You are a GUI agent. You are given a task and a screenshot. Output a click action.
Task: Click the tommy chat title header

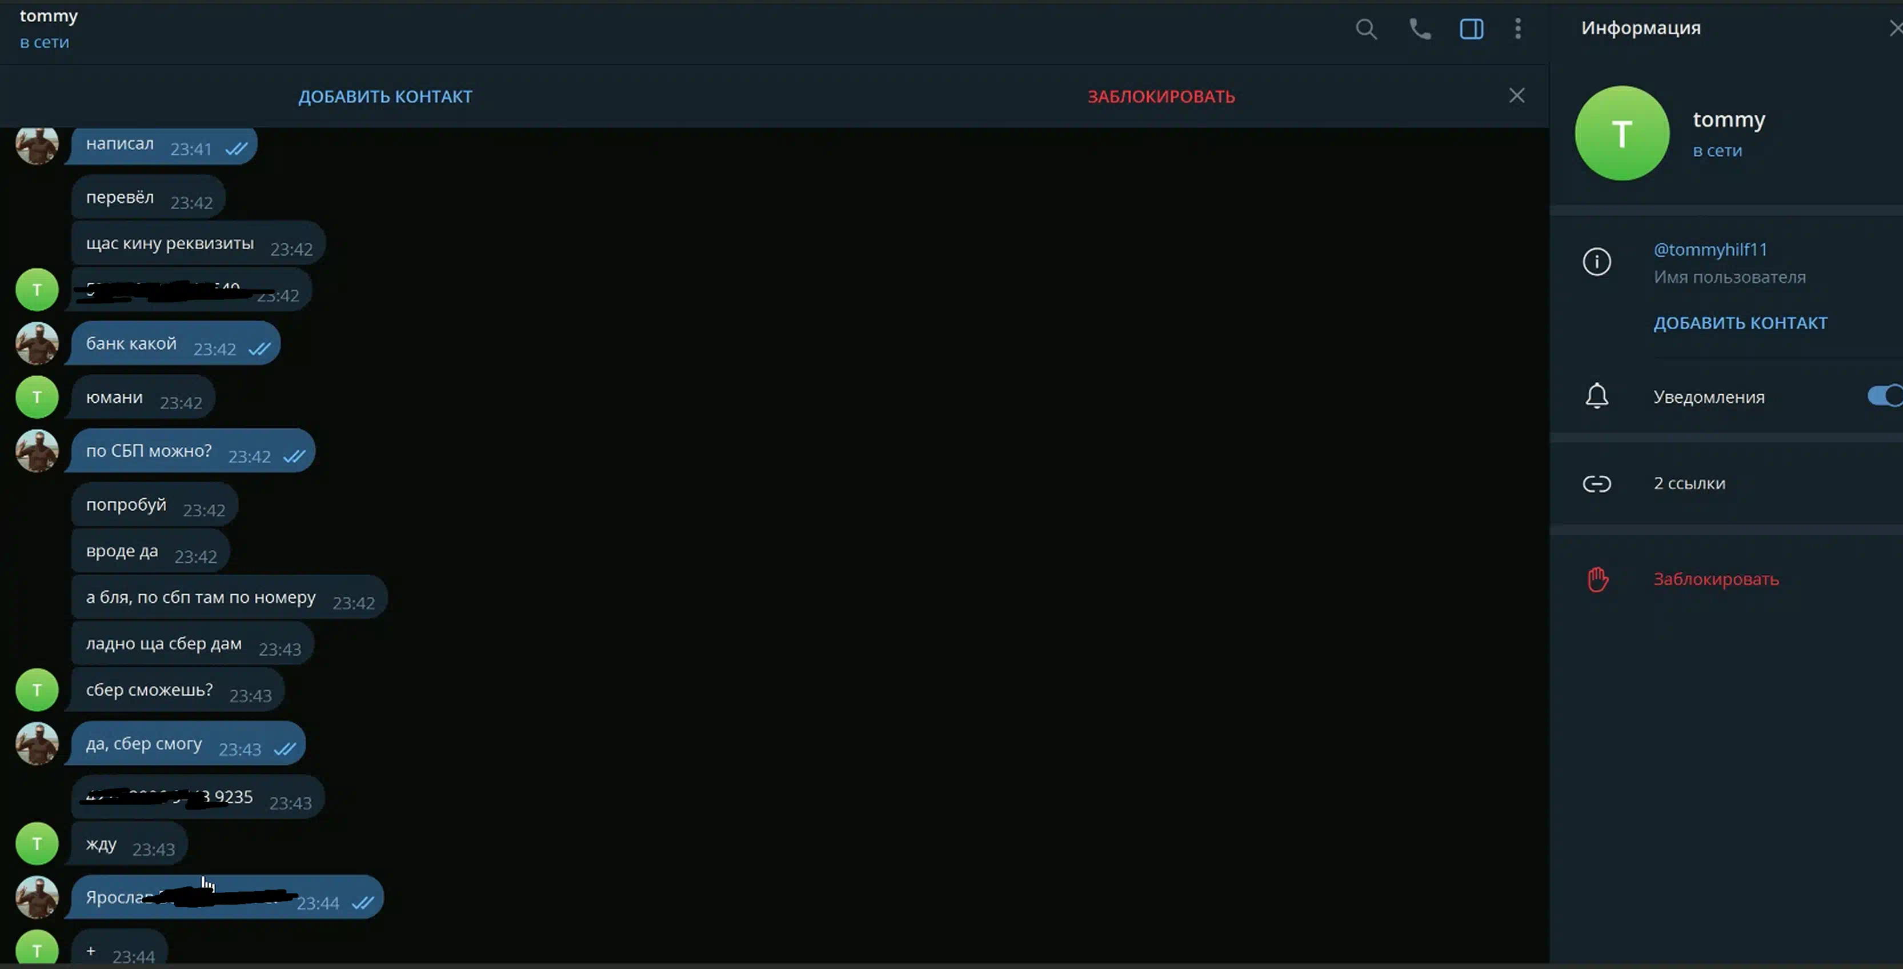point(49,16)
